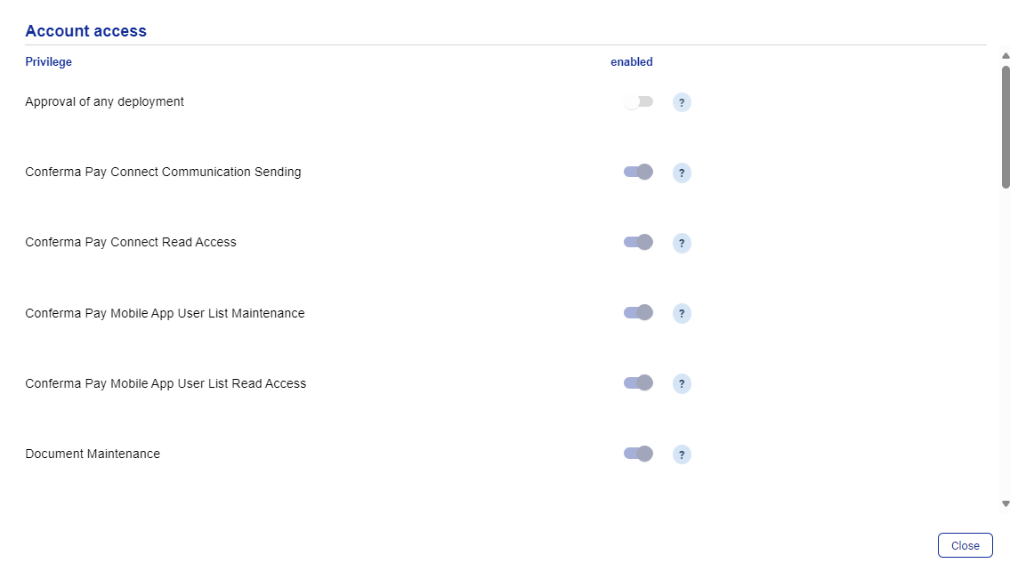Viewport: 1010px width, 571px height.
Task: Click the Privilege column header
Action: pyautogui.click(x=48, y=61)
